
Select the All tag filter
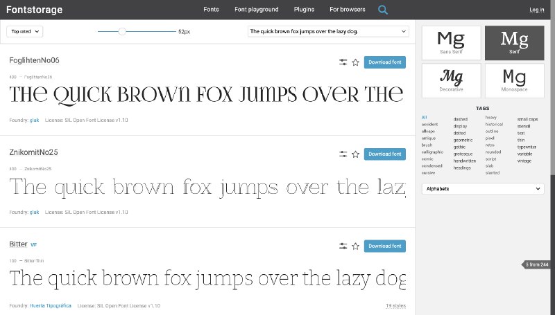coord(424,117)
